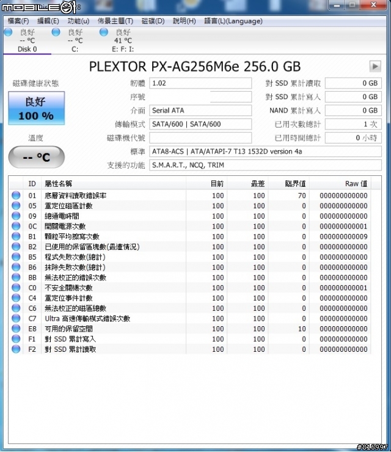Select the 開關電源次數 attribute name
391x452 pixels.
65,226
